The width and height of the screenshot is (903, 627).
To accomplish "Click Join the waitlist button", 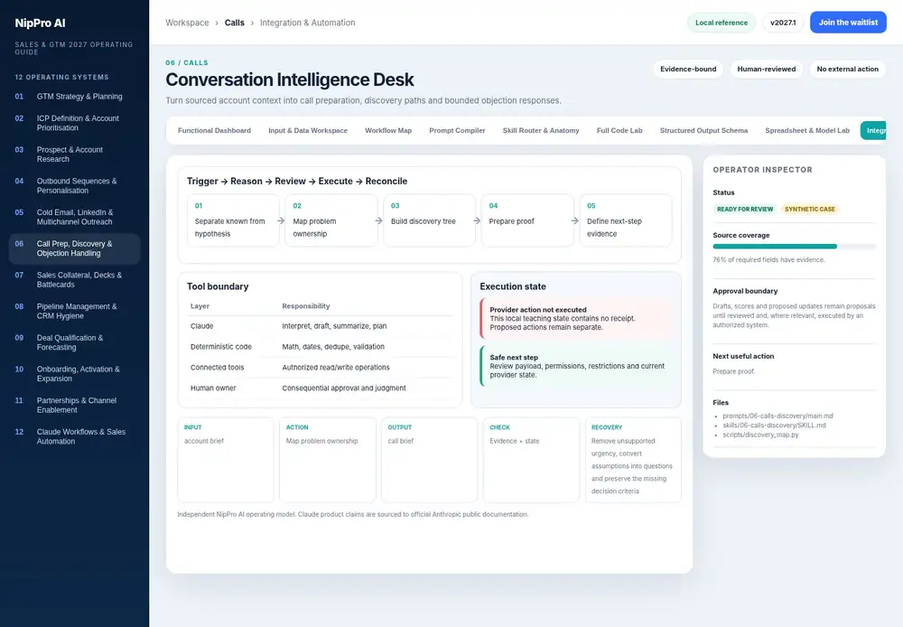I will pyautogui.click(x=848, y=23).
